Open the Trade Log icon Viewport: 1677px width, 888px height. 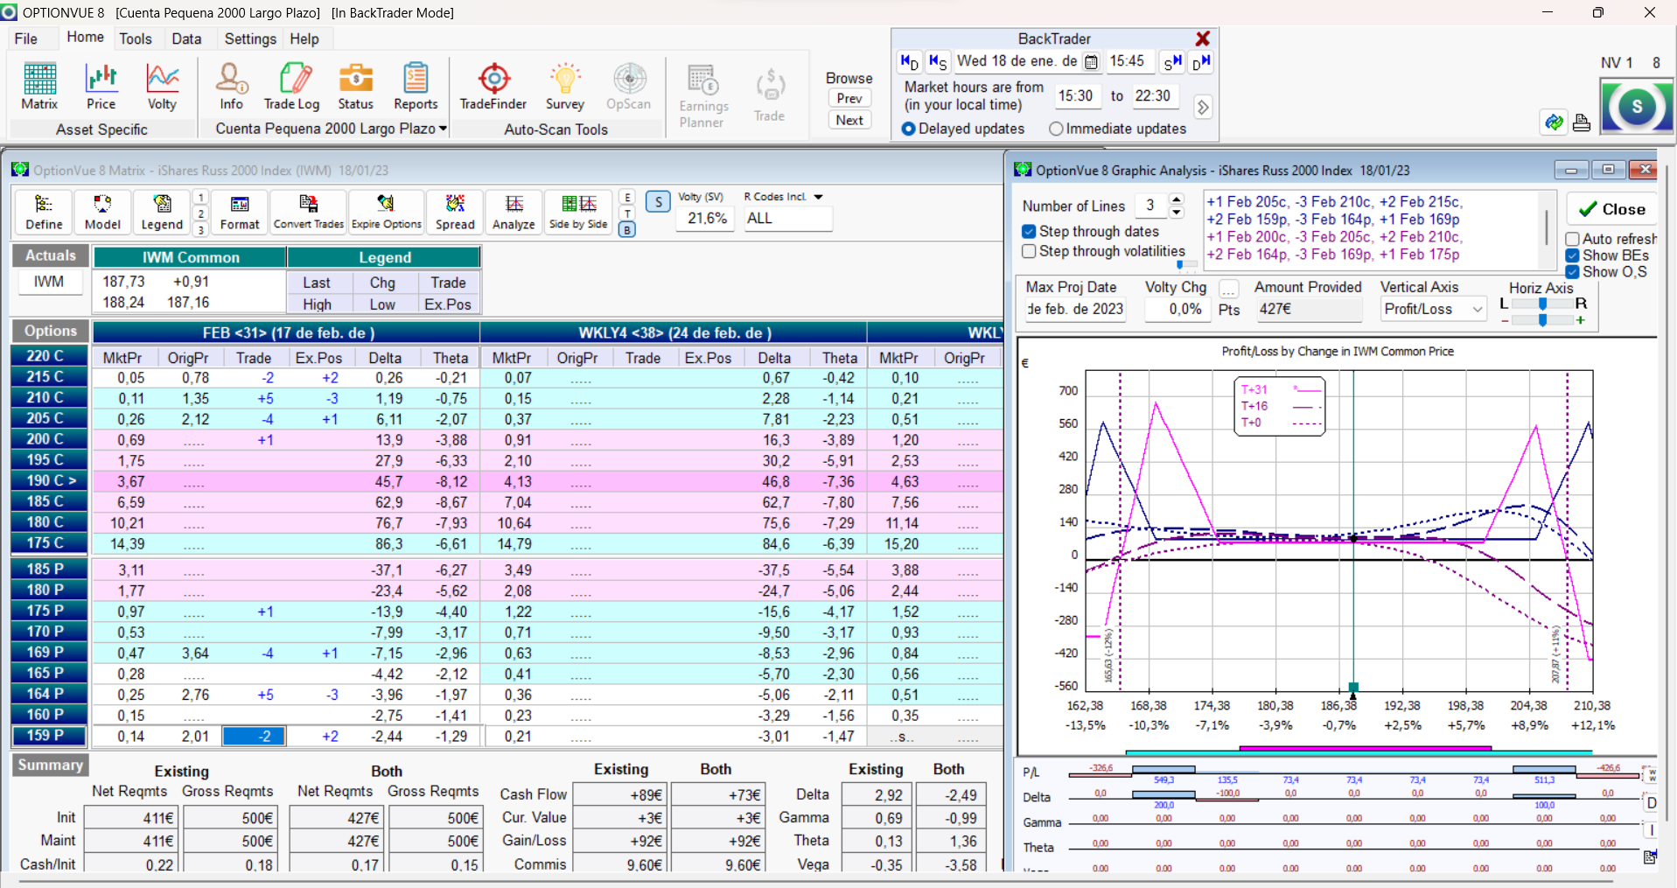pyautogui.click(x=292, y=87)
